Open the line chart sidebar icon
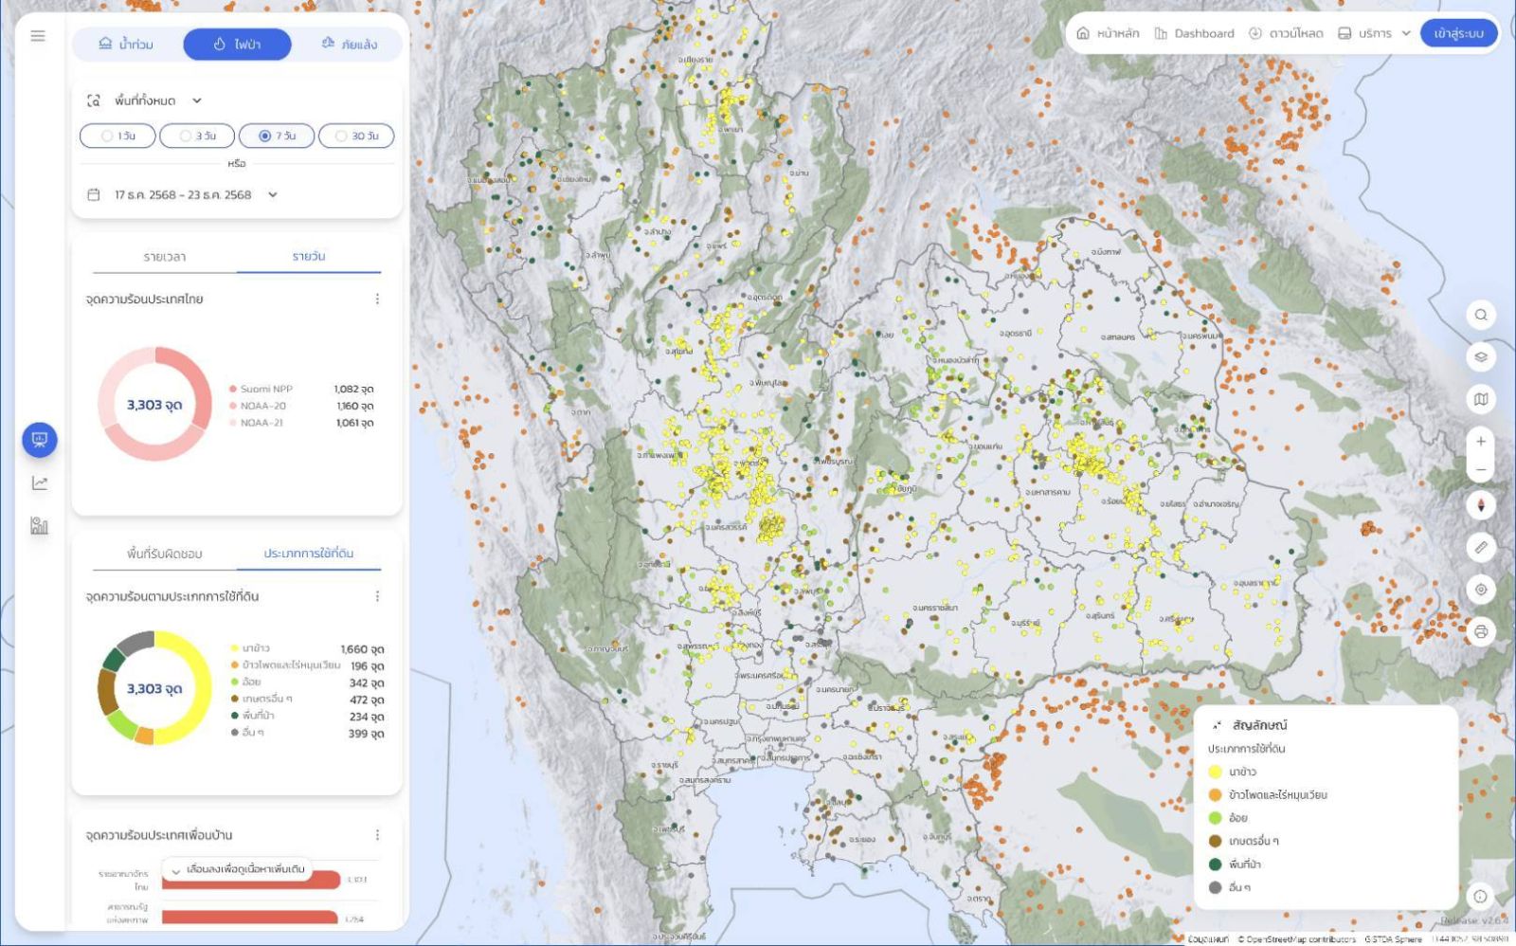 tap(40, 483)
